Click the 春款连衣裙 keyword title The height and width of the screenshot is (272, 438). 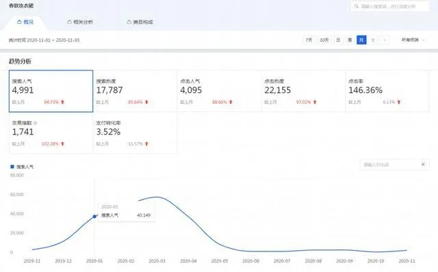[x=21, y=5]
